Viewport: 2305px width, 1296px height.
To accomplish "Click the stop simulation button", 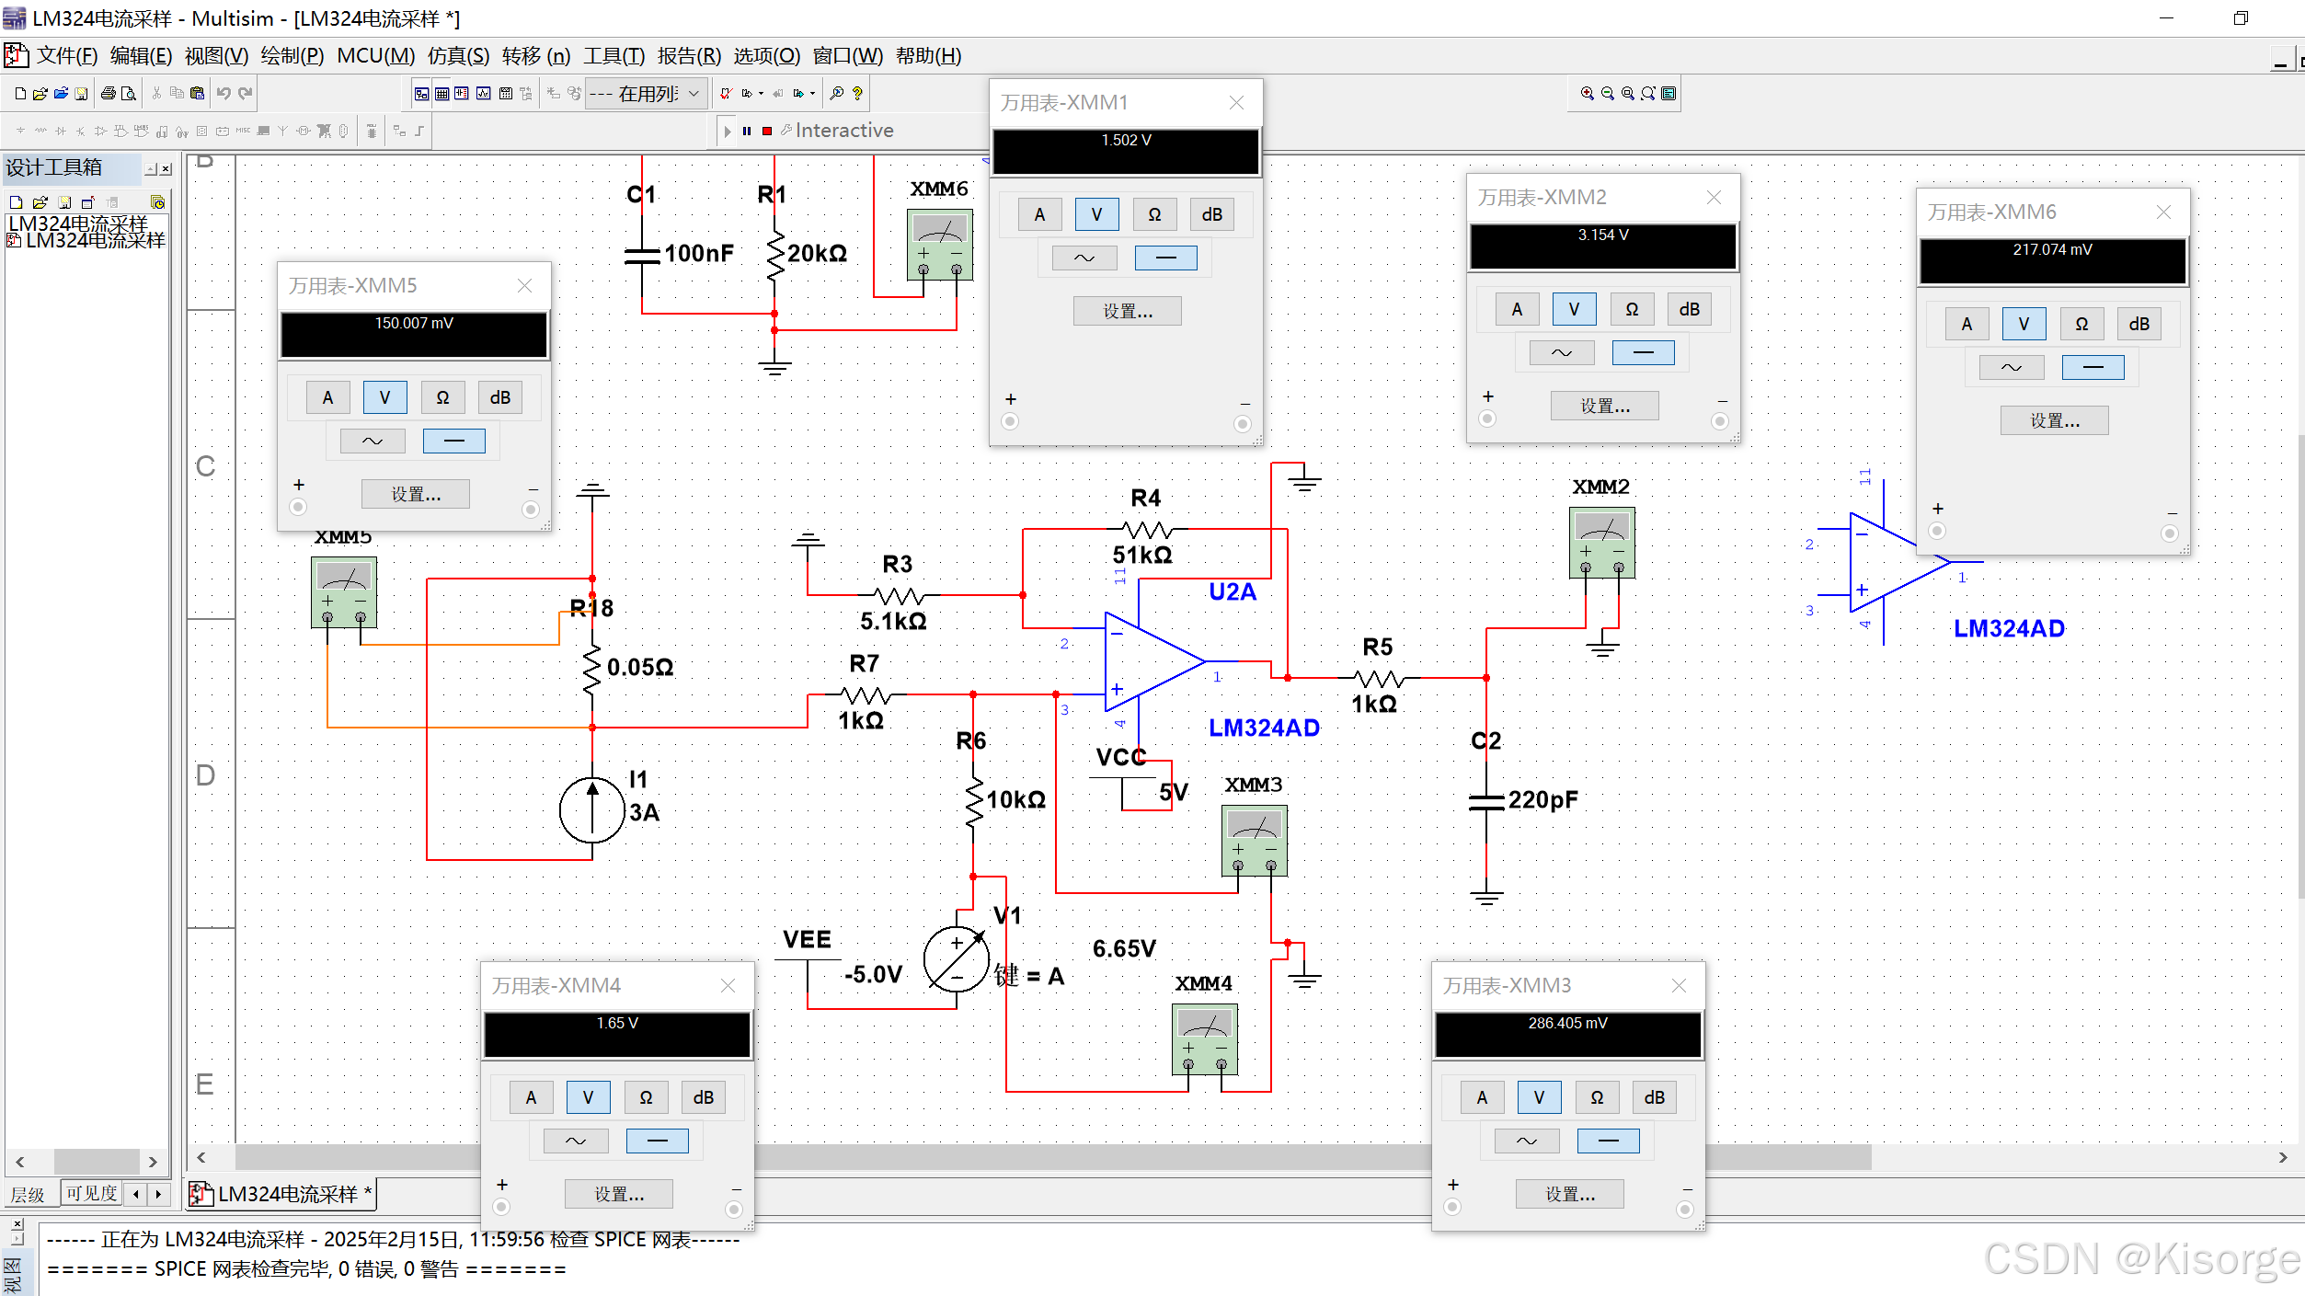I will 767,131.
